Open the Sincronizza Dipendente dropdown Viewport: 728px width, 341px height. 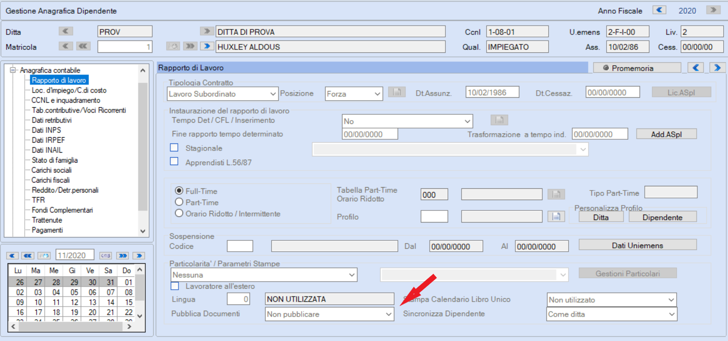tap(612, 314)
